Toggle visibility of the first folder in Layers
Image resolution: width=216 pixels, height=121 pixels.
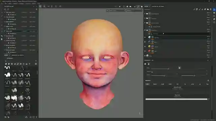point(145,14)
